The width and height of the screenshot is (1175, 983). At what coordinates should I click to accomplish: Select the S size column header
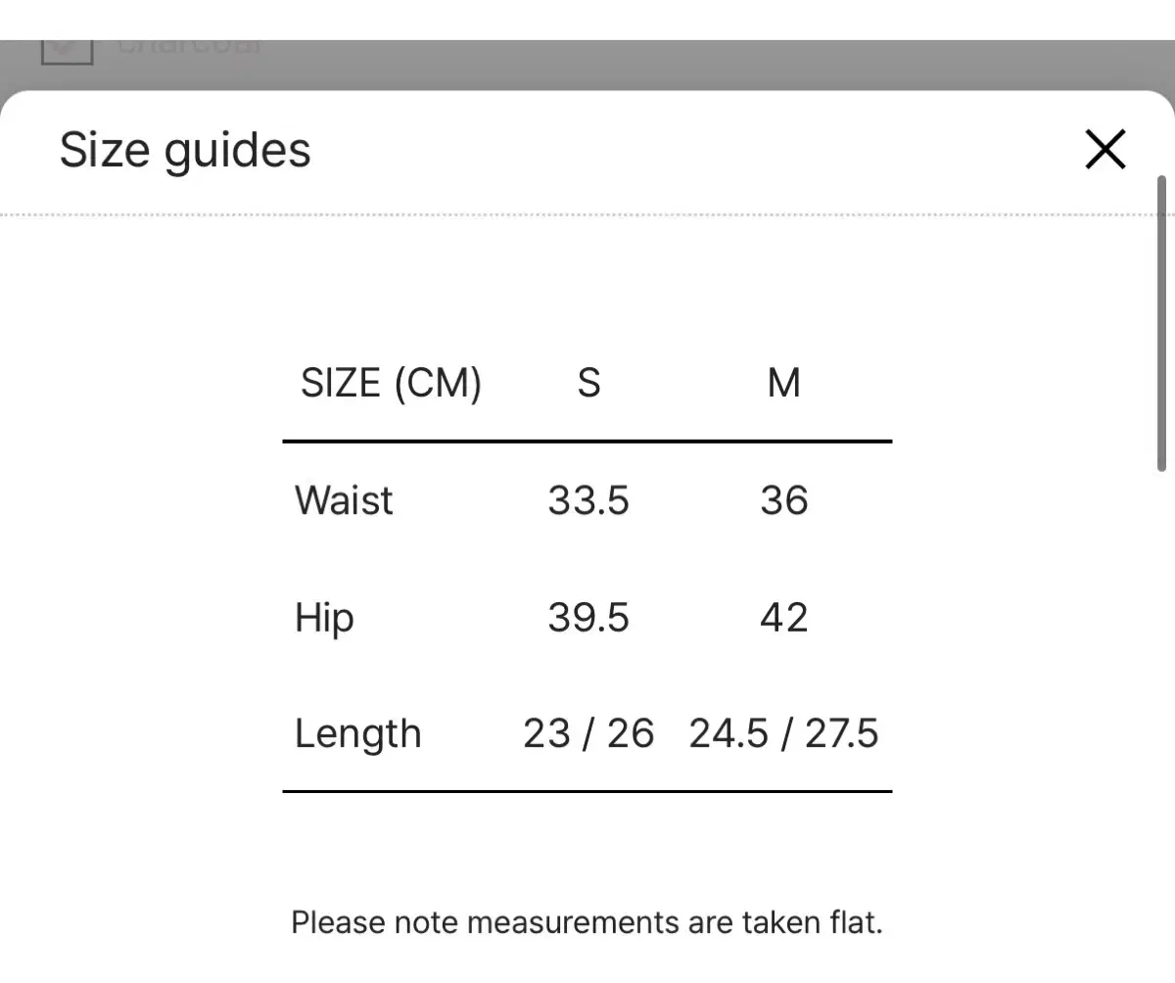coord(588,383)
